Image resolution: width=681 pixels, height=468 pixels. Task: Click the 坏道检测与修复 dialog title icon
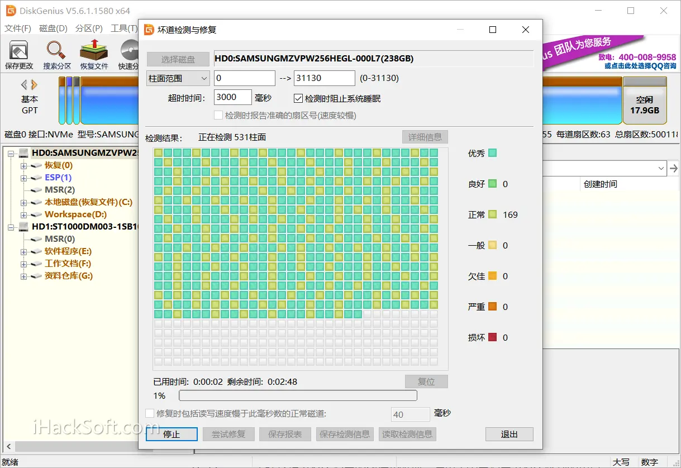(149, 30)
